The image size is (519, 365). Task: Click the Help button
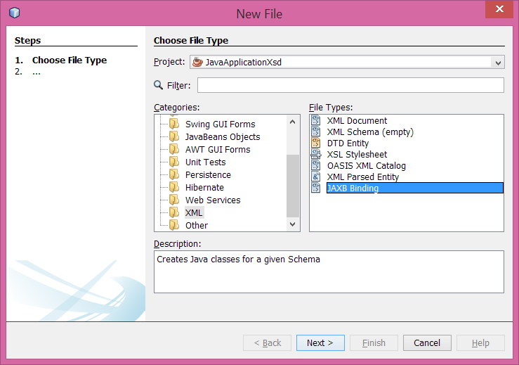[x=480, y=342]
